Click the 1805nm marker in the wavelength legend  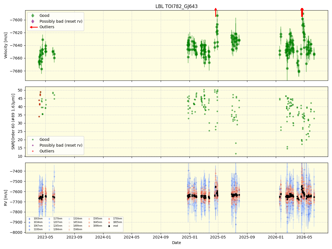[x=109, y=222]
